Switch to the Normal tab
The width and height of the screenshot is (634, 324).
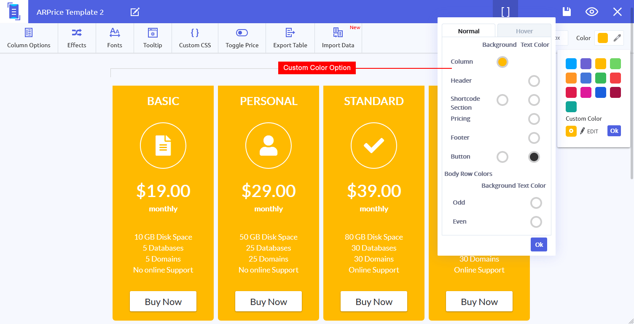click(x=469, y=31)
